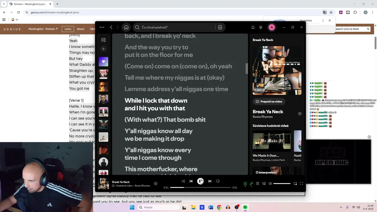This screenshot has height=212, width=377.
Task: Go back in Chrome
Action: (x=4, y=12)
